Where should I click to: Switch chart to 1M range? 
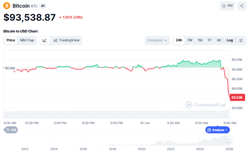click(x=200, y=40)
